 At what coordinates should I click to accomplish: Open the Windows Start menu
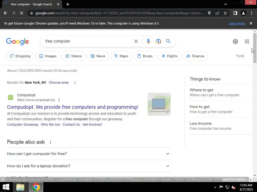click(x=6, y=187)
